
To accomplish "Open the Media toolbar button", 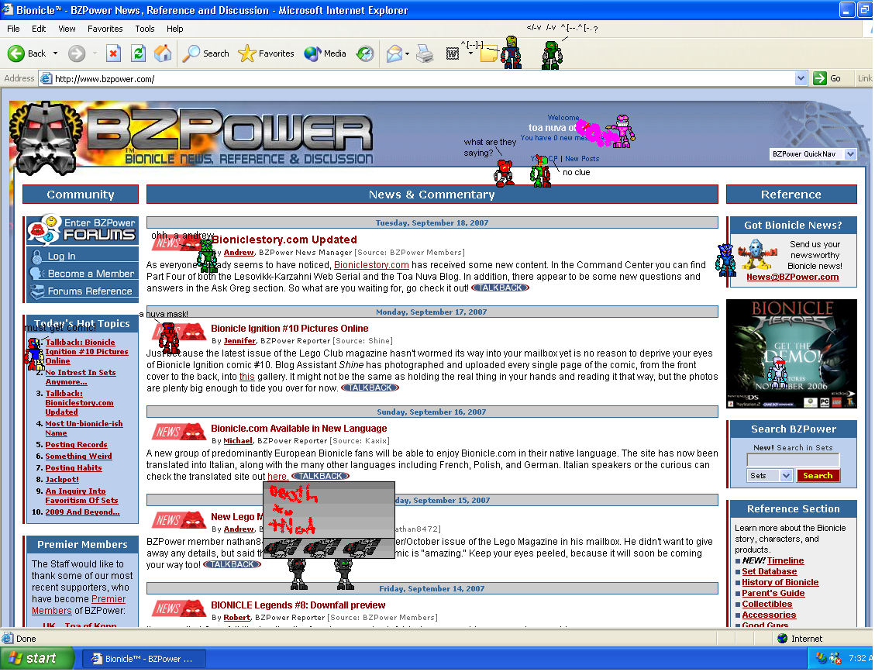I will coord(326,53).
